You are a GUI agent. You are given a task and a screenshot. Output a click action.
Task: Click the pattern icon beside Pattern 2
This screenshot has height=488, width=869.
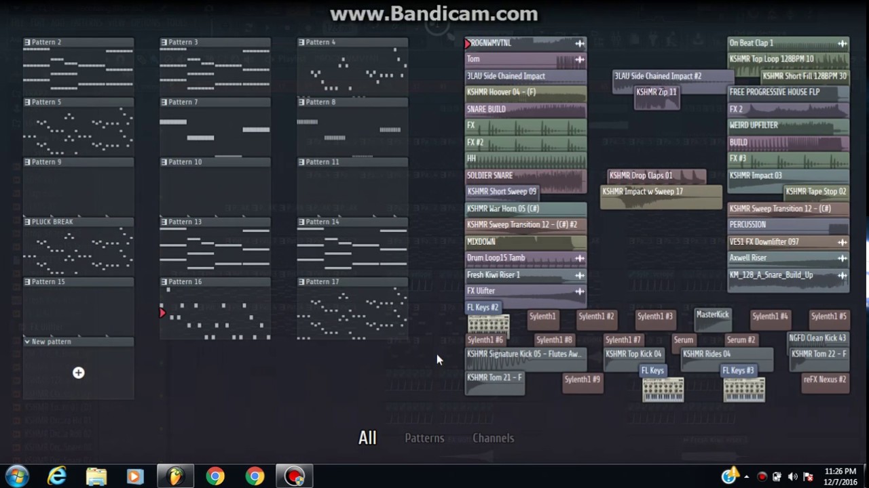(x=27, y=42)
